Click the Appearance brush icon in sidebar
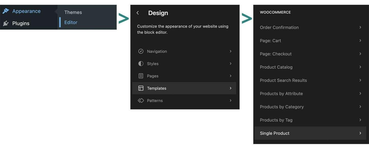This screenshot has height=150, width=369. point(6,11)
